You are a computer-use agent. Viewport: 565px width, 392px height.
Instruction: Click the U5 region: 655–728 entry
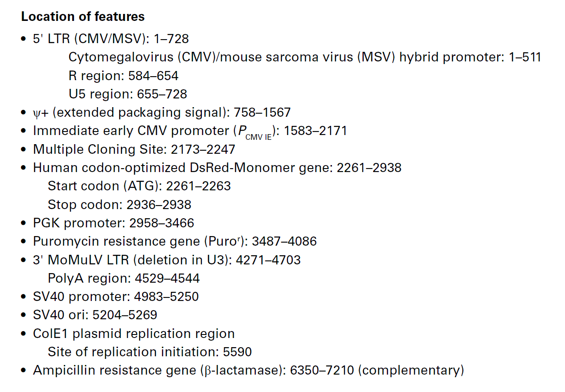click(128, 94)
